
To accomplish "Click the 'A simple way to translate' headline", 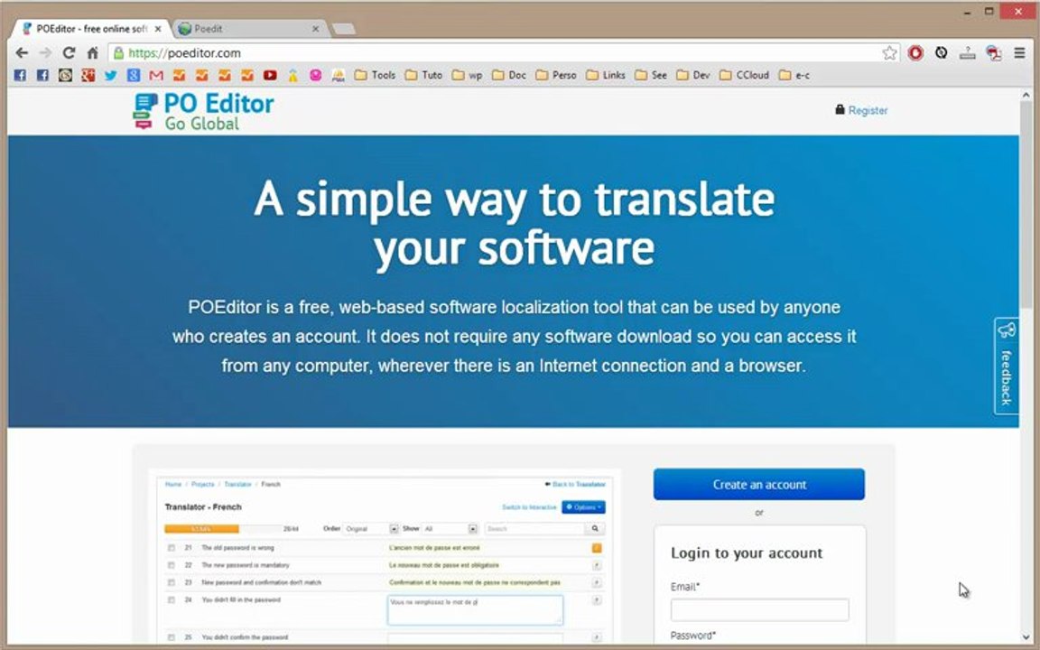I will [x=514, y=199].
